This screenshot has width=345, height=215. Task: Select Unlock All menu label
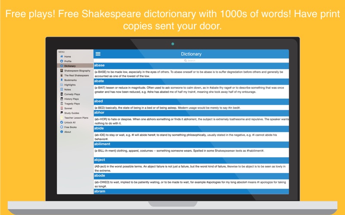(70, 123)
